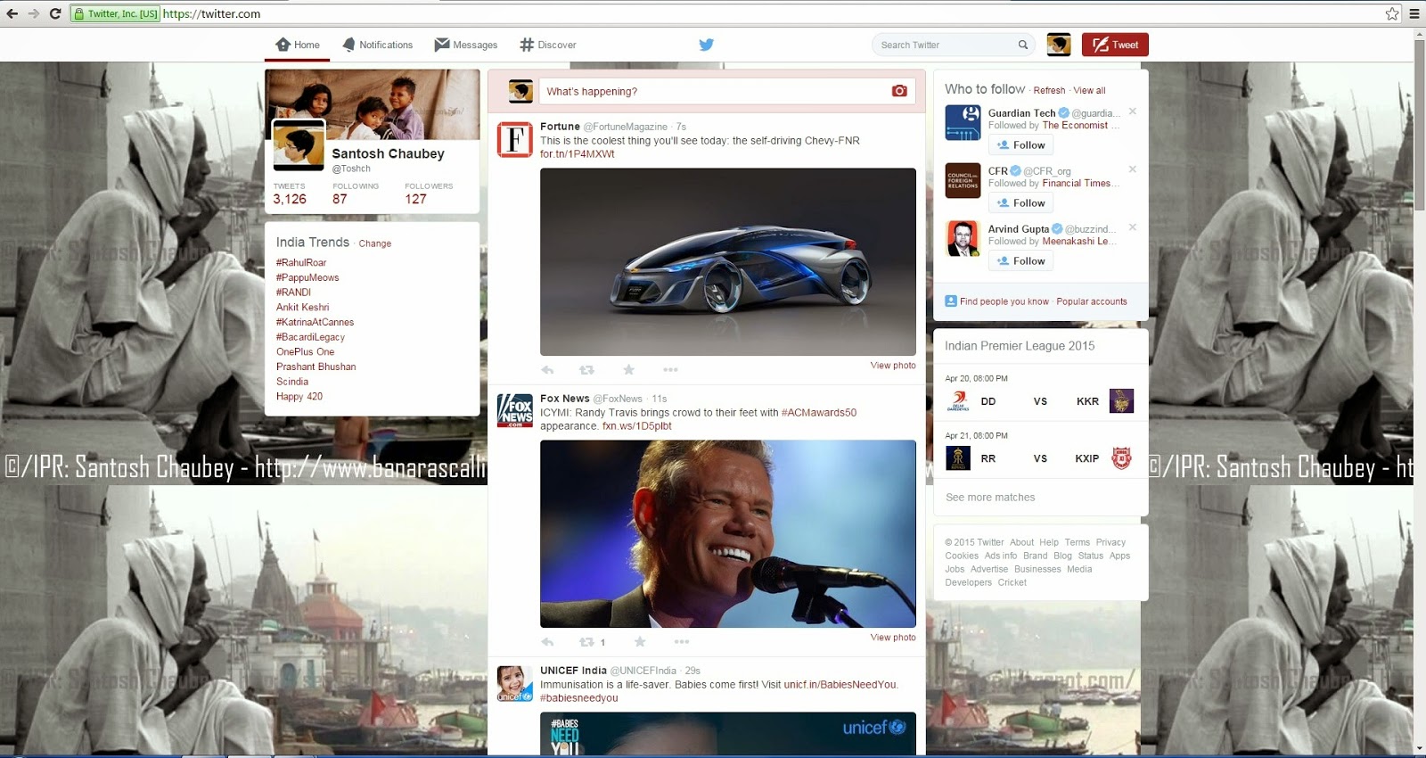
Task: Dismiss the Guardian Tech suggestion
Action: [1133, 111]
